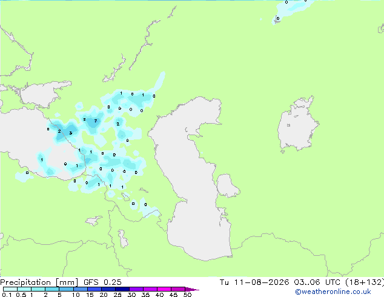
Task: Click the "10" legend scale label
Action: 76,295
